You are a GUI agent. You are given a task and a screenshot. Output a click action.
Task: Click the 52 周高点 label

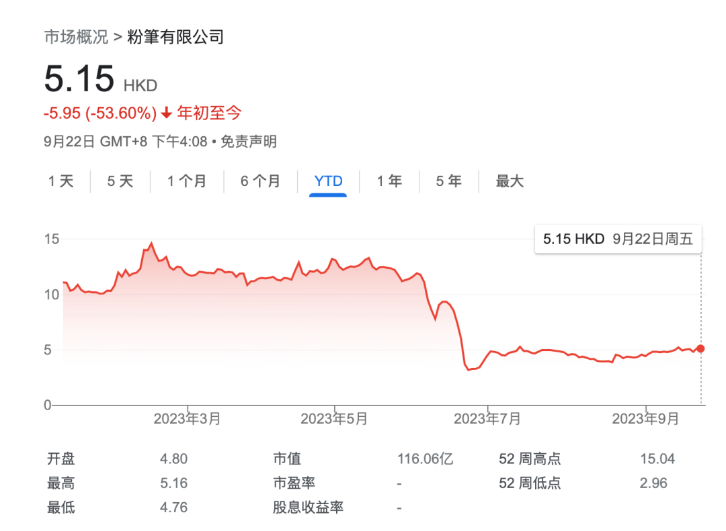click(530, 459)
